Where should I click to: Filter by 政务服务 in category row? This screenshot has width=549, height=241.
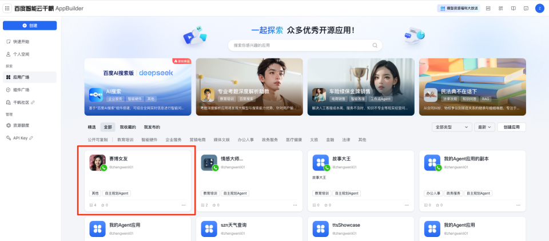click(269, 140)
